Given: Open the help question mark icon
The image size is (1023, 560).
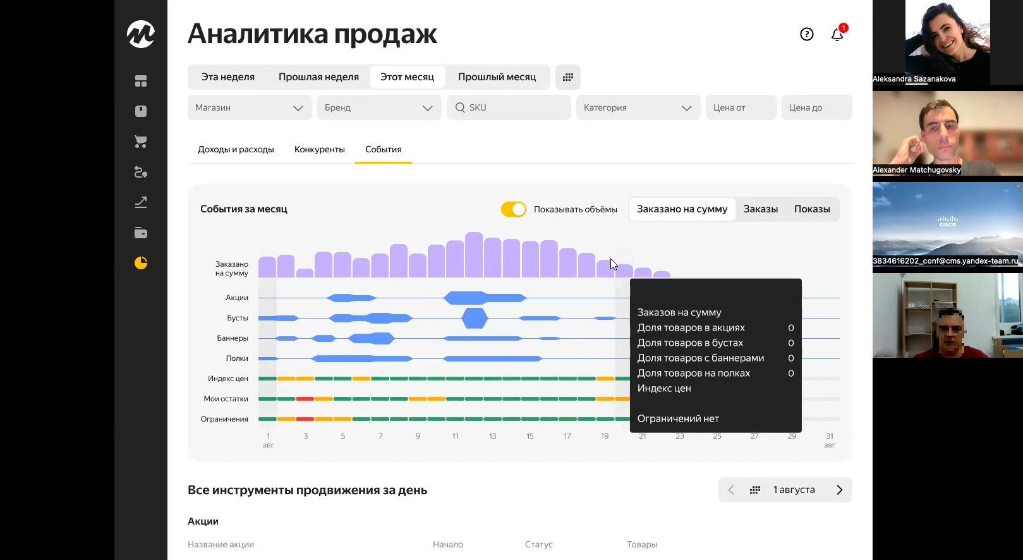Looking at the screenshot, I should (807, 34).
